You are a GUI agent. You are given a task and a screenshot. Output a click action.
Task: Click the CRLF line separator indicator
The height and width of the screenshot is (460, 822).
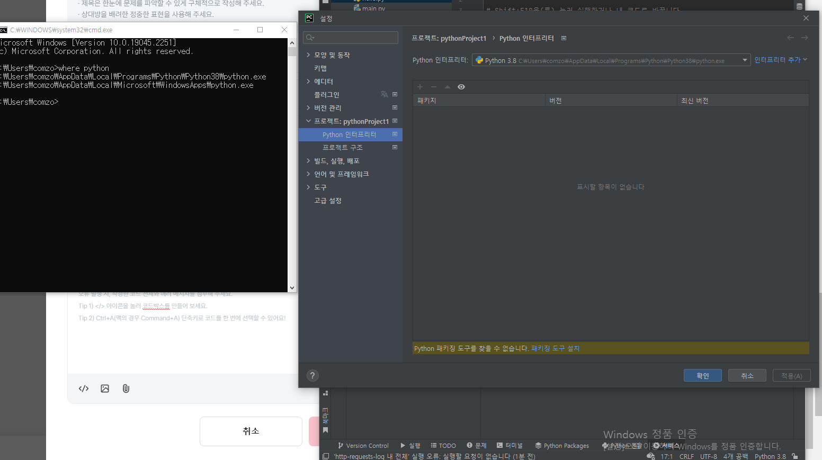tap(686, 456)
